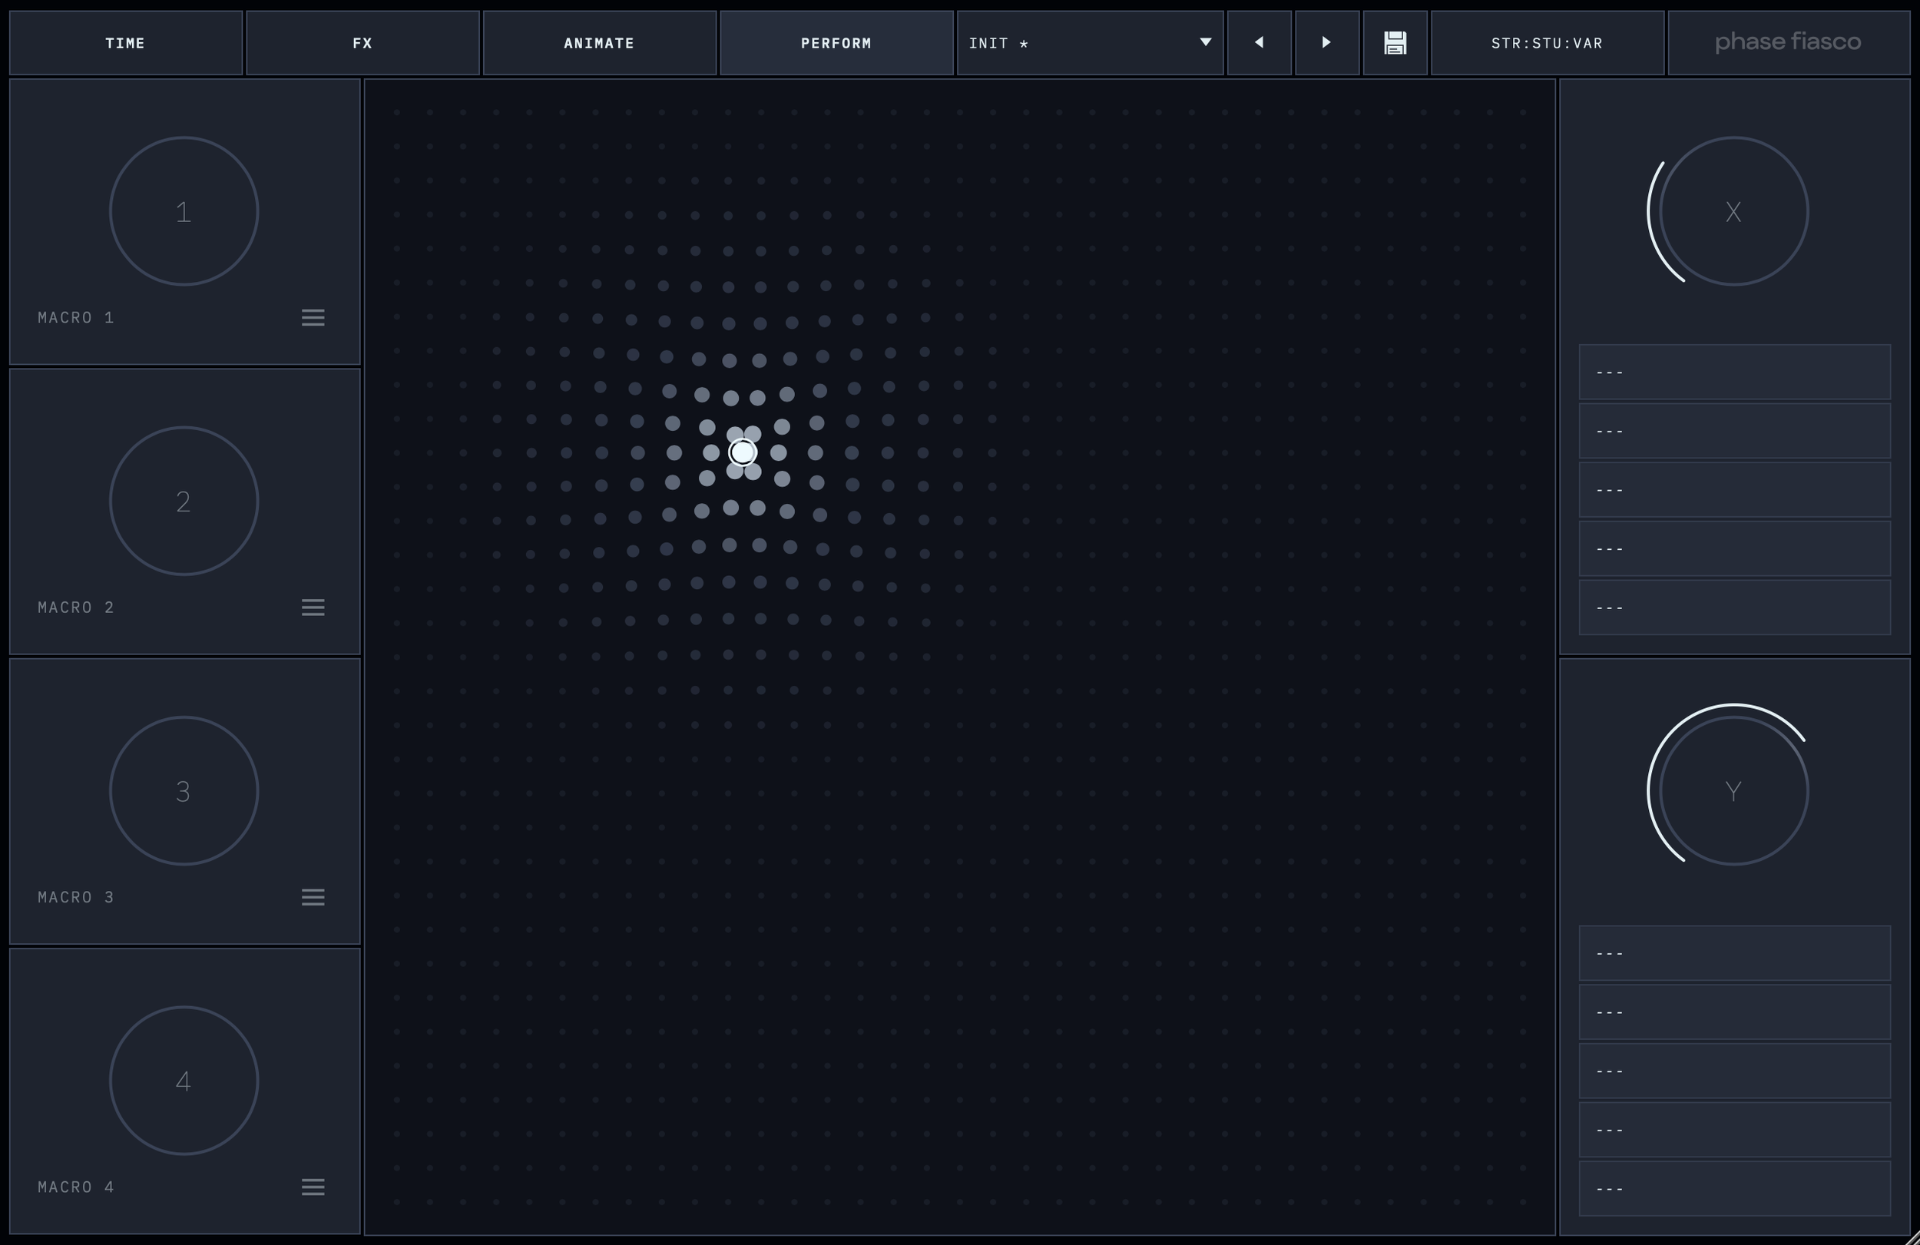Go to the previous preset
1920x1245 pixels.
coord(1260,43)
